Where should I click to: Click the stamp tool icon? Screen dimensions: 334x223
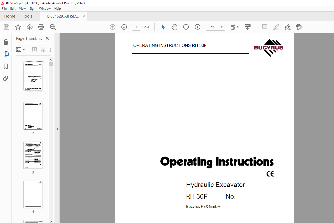299,27
